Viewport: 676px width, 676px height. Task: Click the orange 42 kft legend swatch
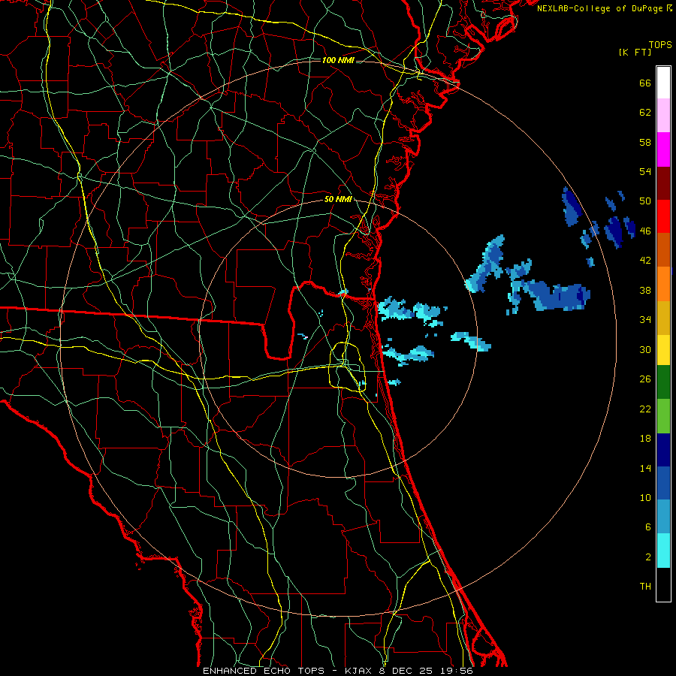click(x=663, y=284)
